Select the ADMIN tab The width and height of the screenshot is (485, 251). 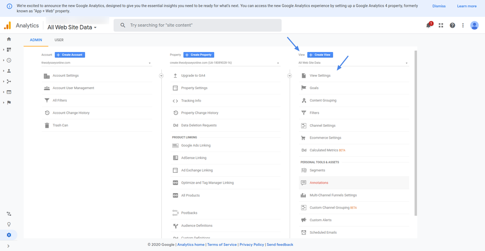click(36, 40)
